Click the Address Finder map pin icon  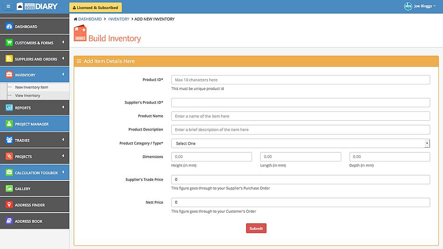(x=9, y=205)
